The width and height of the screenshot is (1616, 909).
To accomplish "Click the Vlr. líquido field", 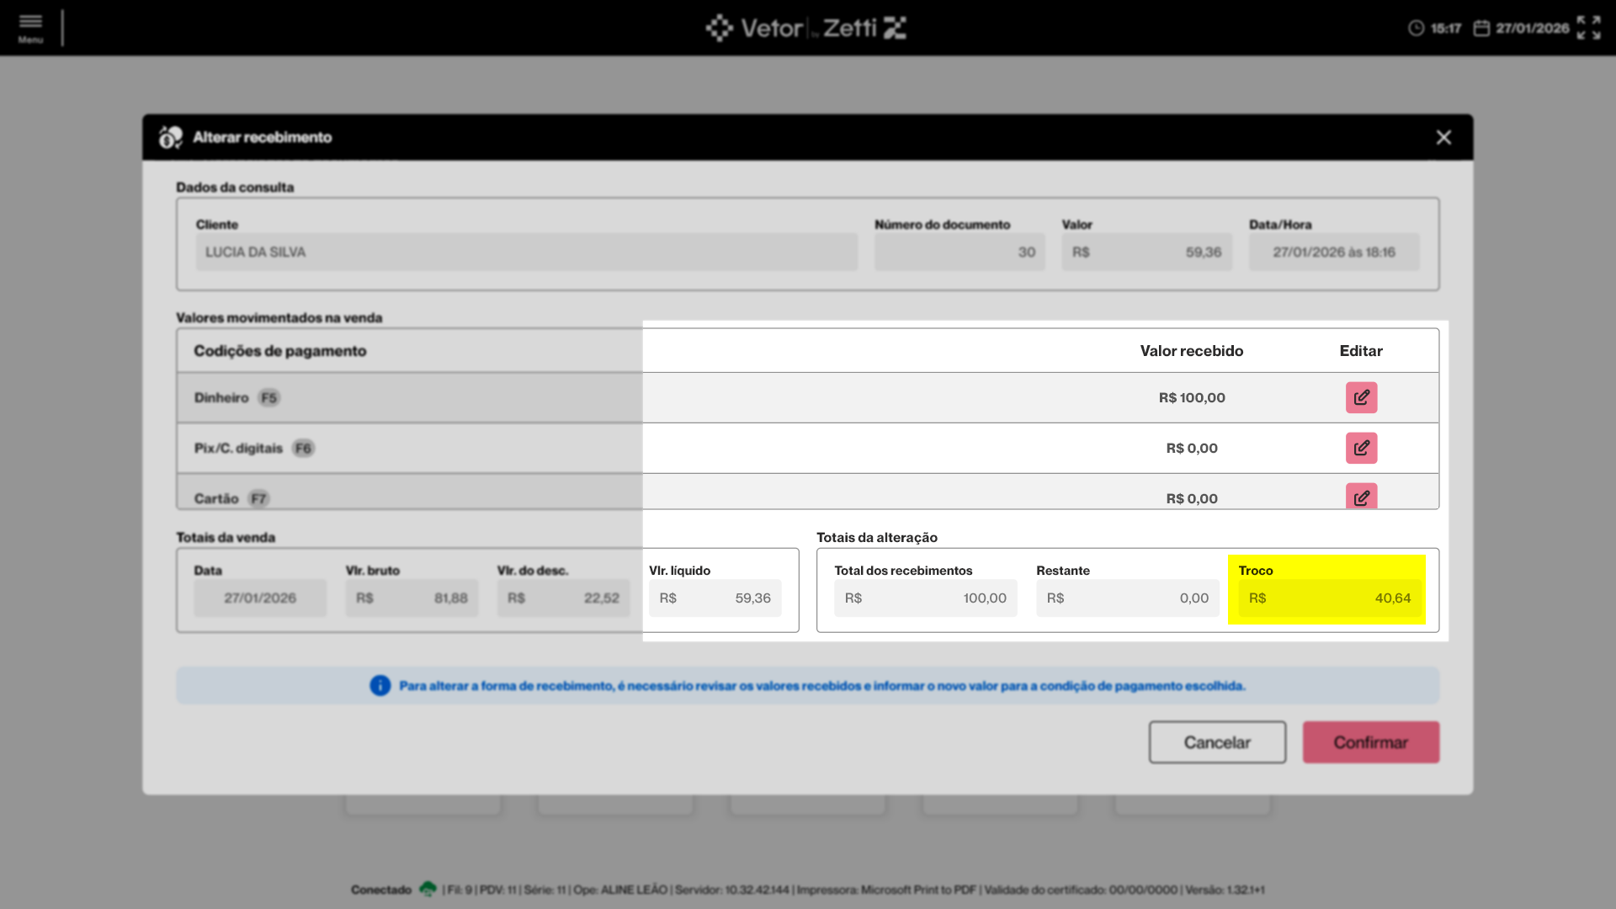I will point(715,598).
